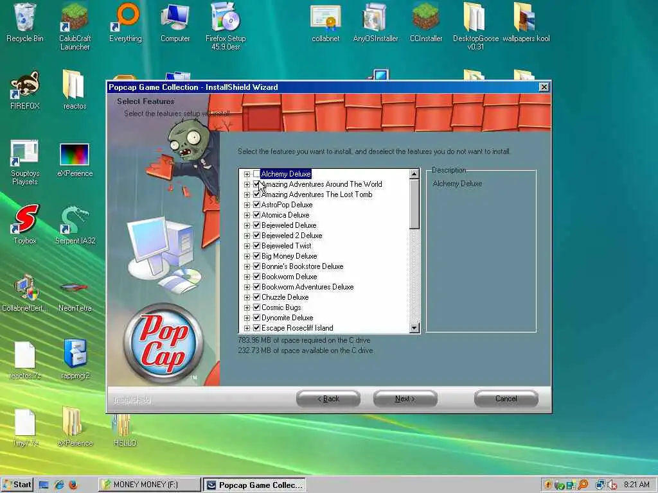This screenshot has width=658, height=493.
Task: Uncheck the Atomica Deluxe checkbox
Action: (257, 215)
